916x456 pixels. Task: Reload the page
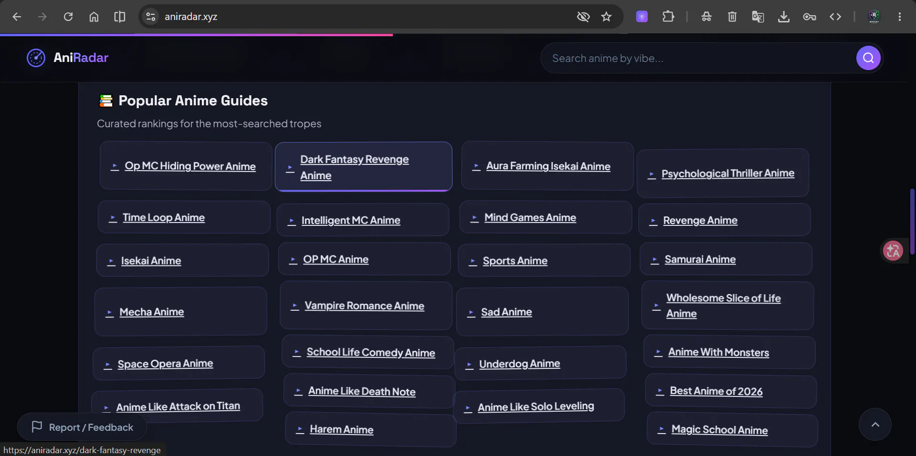tap(68, 17)
